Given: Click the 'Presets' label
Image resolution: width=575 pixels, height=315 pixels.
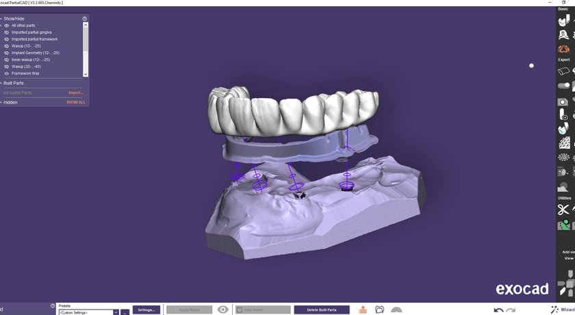Looking at the screenshot, I should coord(64,306).
